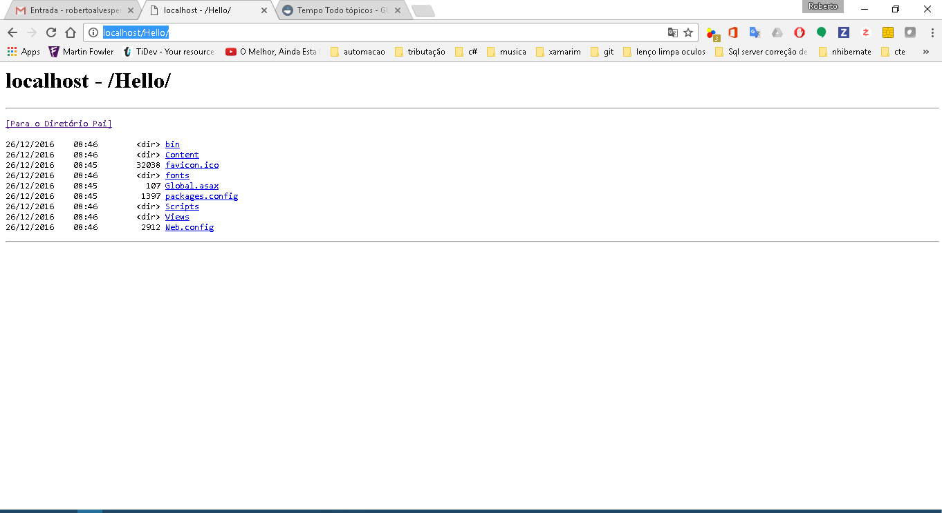The image size is (942, 513).
Task: Expand the c# bookmark folder
Action: pyautogui.click(x=466, y=52)
